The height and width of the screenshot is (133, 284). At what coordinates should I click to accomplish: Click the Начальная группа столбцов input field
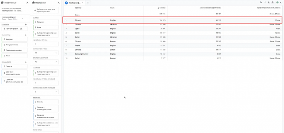pos(46,83)
